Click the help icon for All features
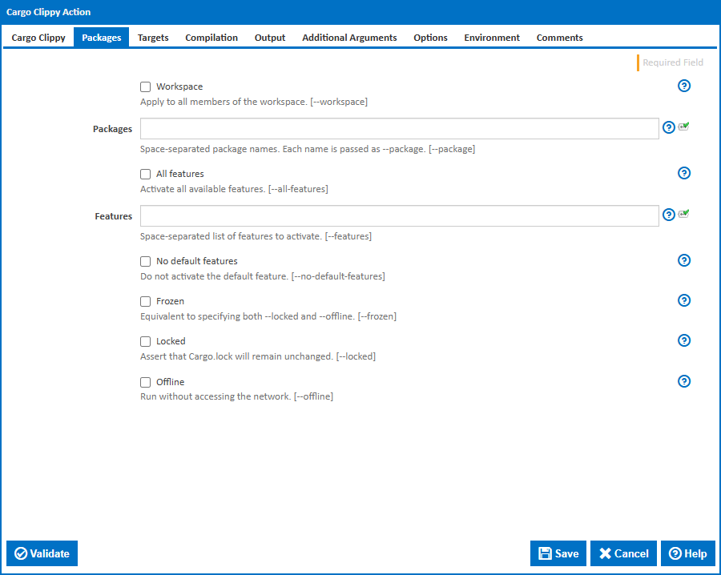This screenshot has width=721, height=575. (x=684, y=173)
